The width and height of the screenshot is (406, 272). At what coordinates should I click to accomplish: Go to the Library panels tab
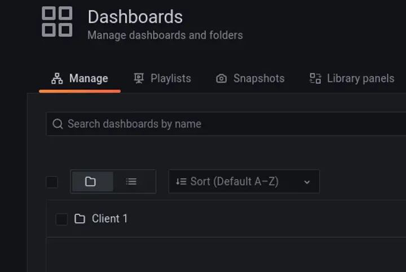pos(352,79)
